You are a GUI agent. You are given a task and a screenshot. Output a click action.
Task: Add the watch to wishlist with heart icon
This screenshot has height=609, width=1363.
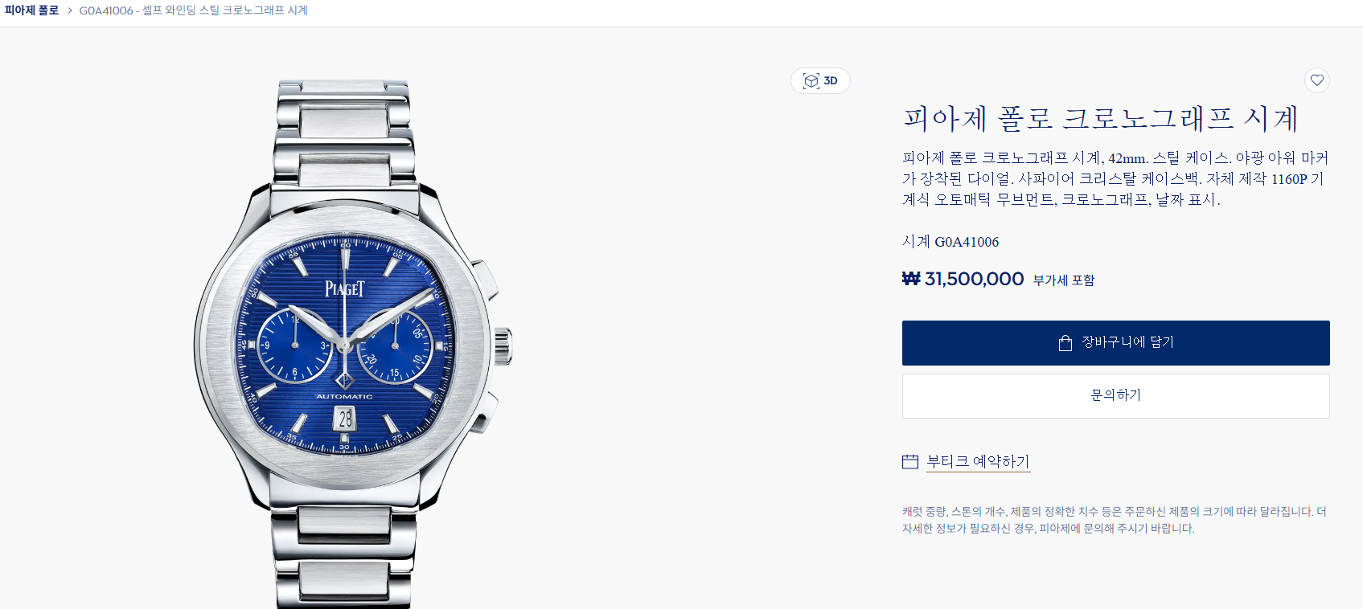coord(1316,80)
